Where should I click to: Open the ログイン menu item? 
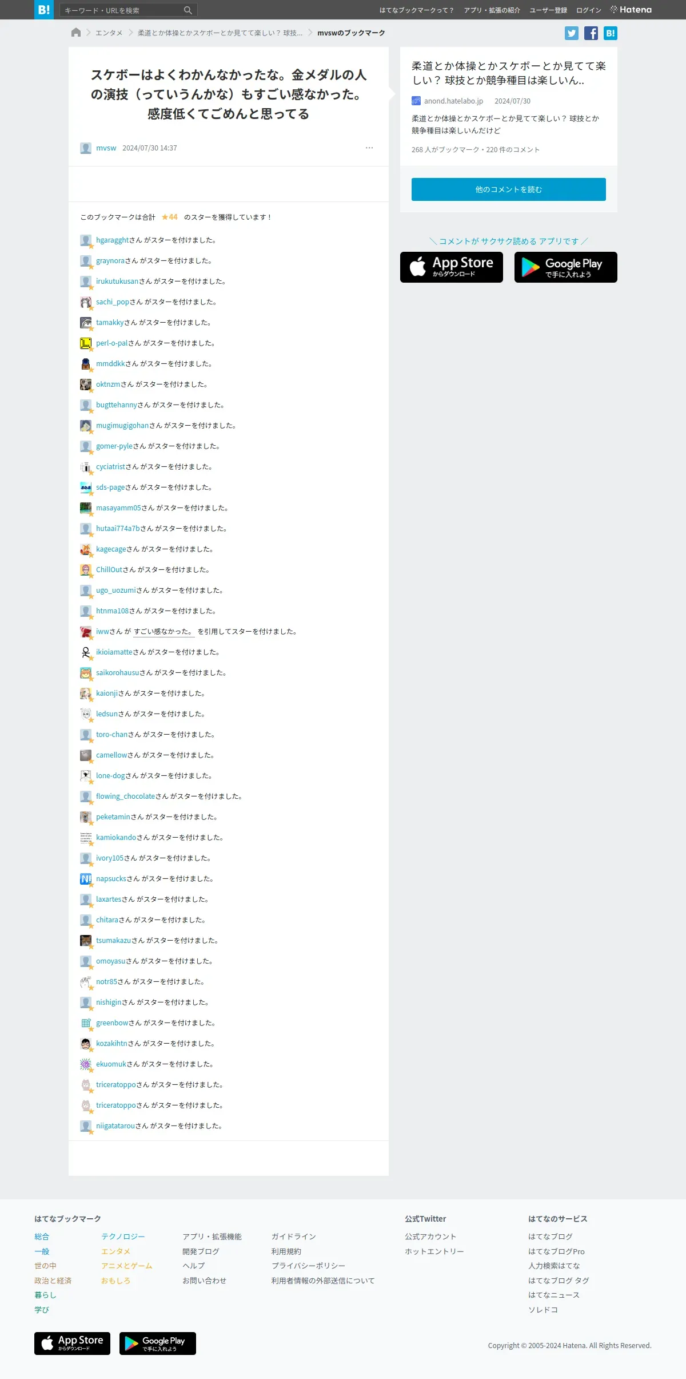click(x=589, y=10)
